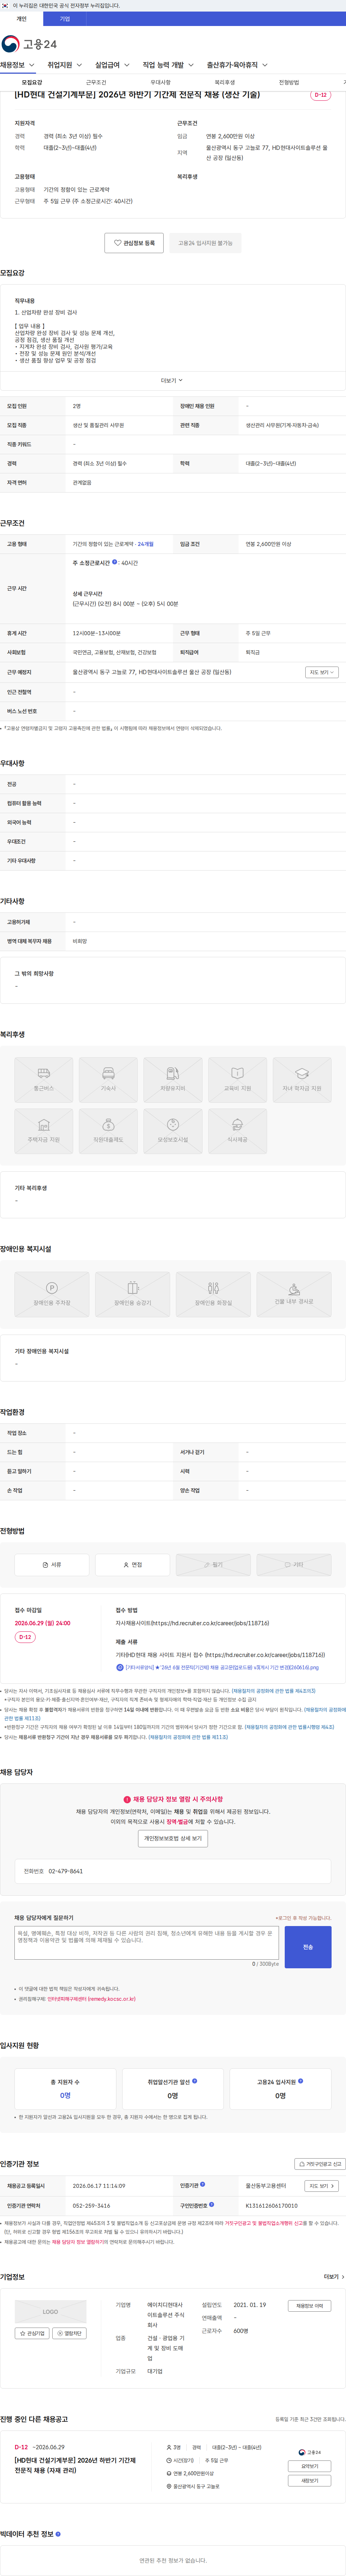Click the 거짓구인광고 신고 button
Viewport: 346px width, 2576px height.
point(320,2164)
